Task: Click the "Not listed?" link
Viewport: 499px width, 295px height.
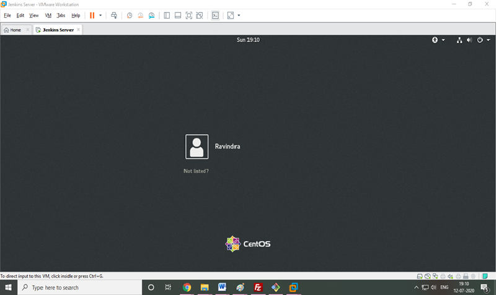Action: [x=196, y=171]
